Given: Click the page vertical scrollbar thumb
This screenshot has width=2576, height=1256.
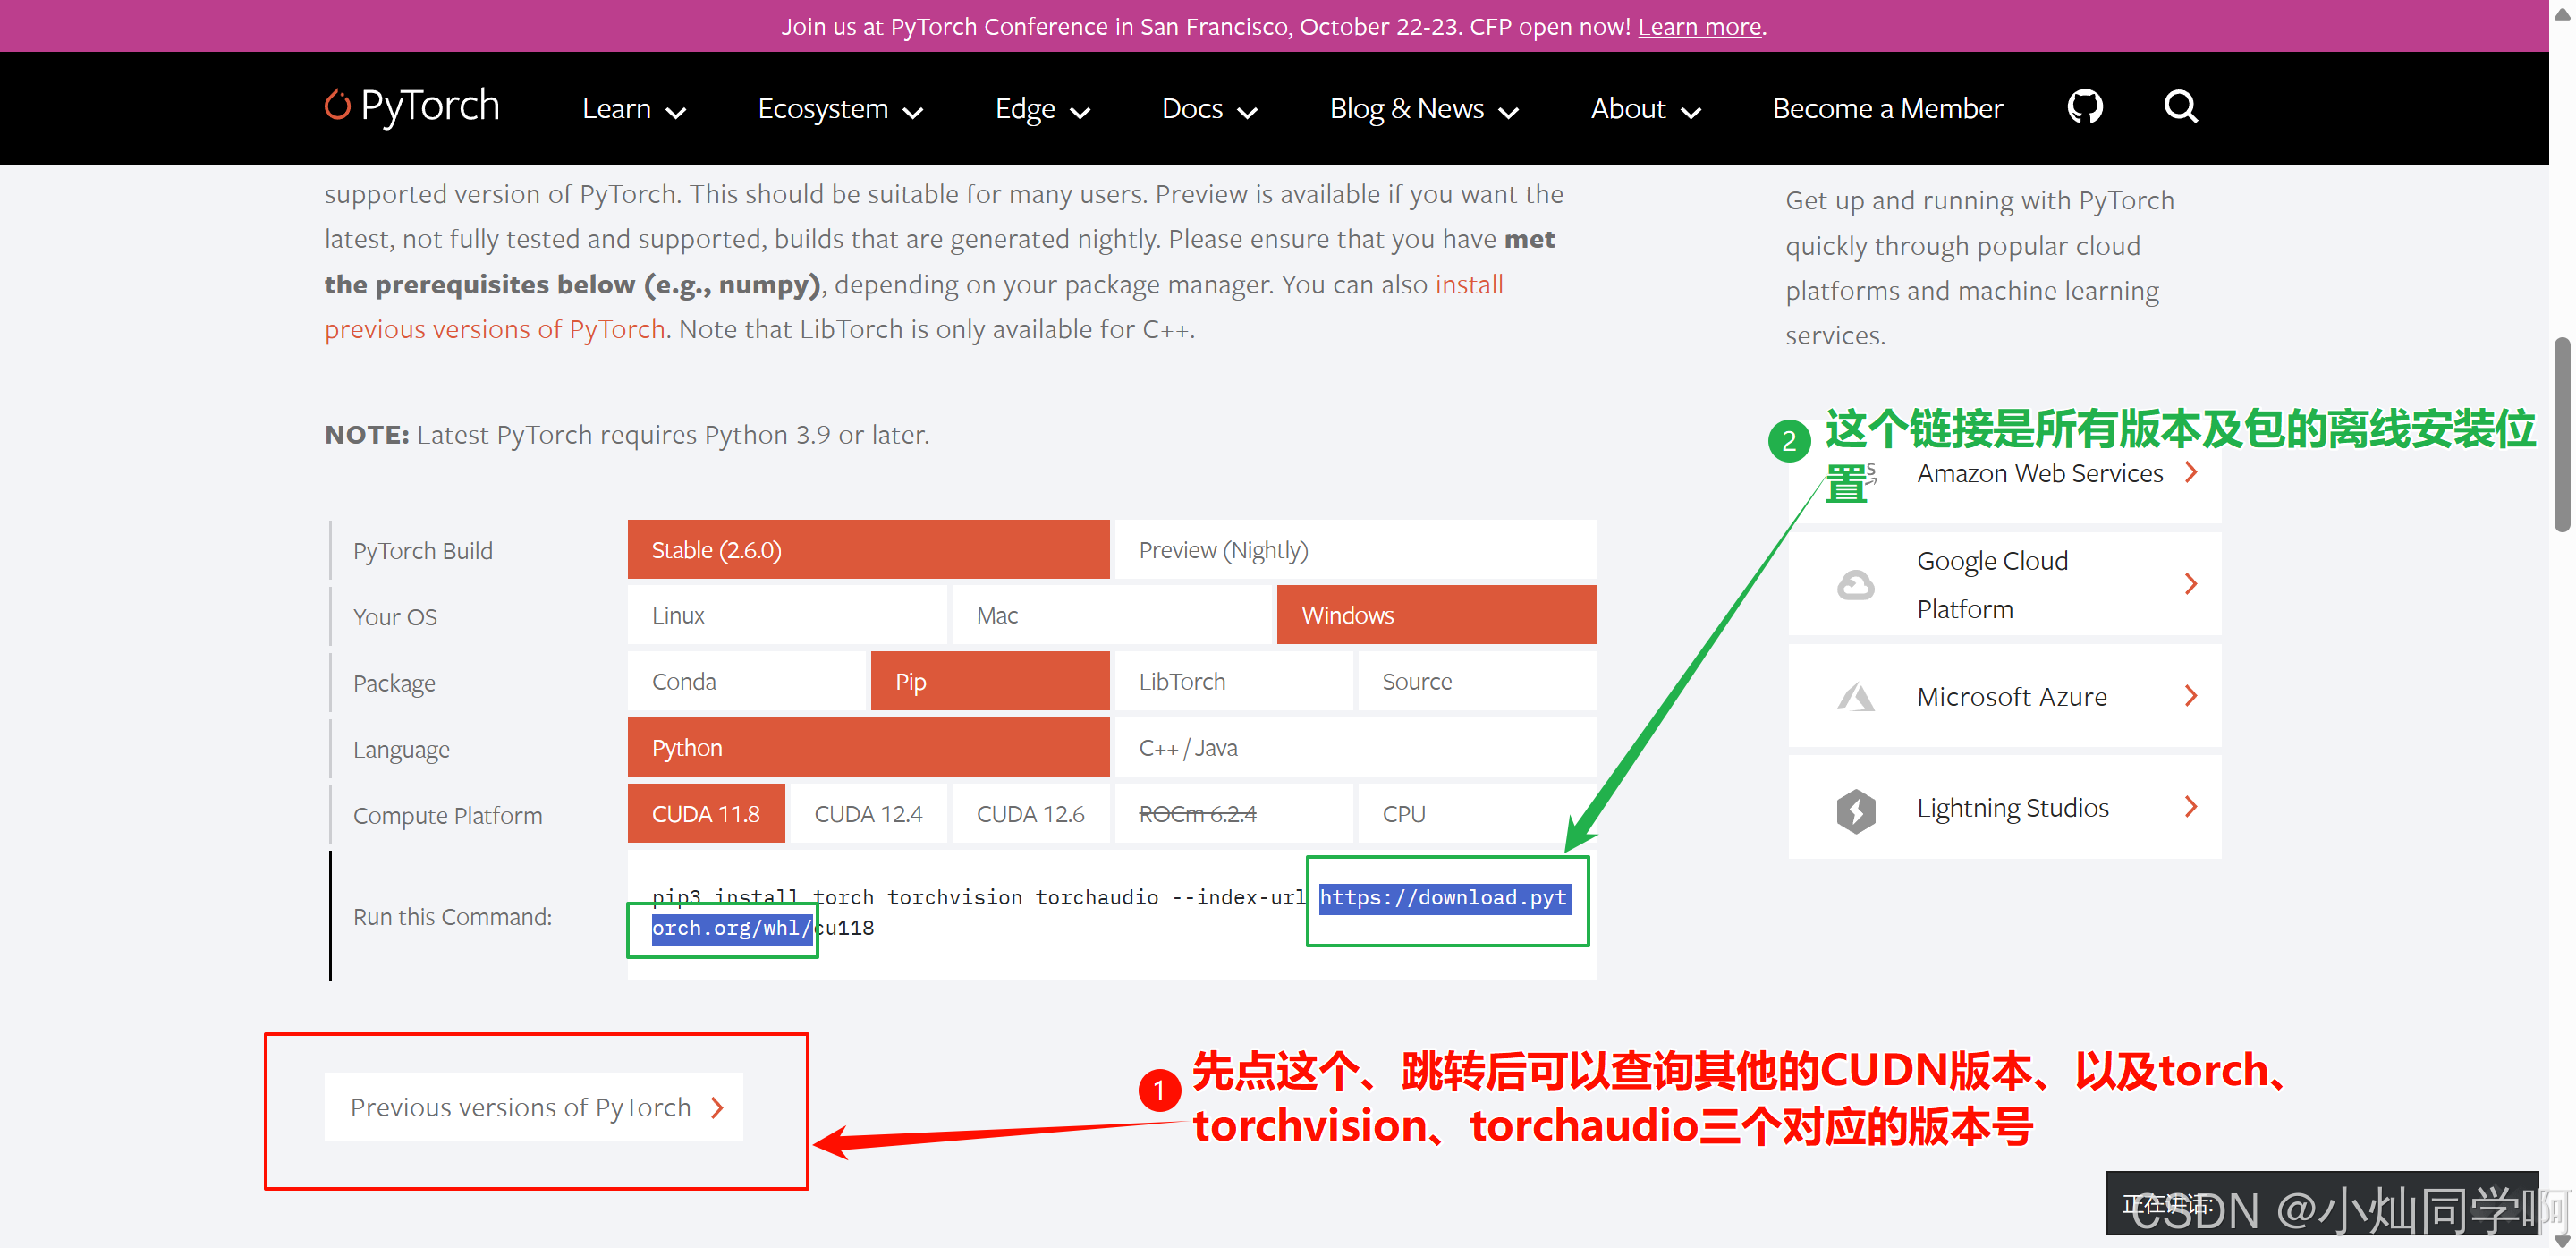Looking at the screenshot, I should coord(2561,435).
